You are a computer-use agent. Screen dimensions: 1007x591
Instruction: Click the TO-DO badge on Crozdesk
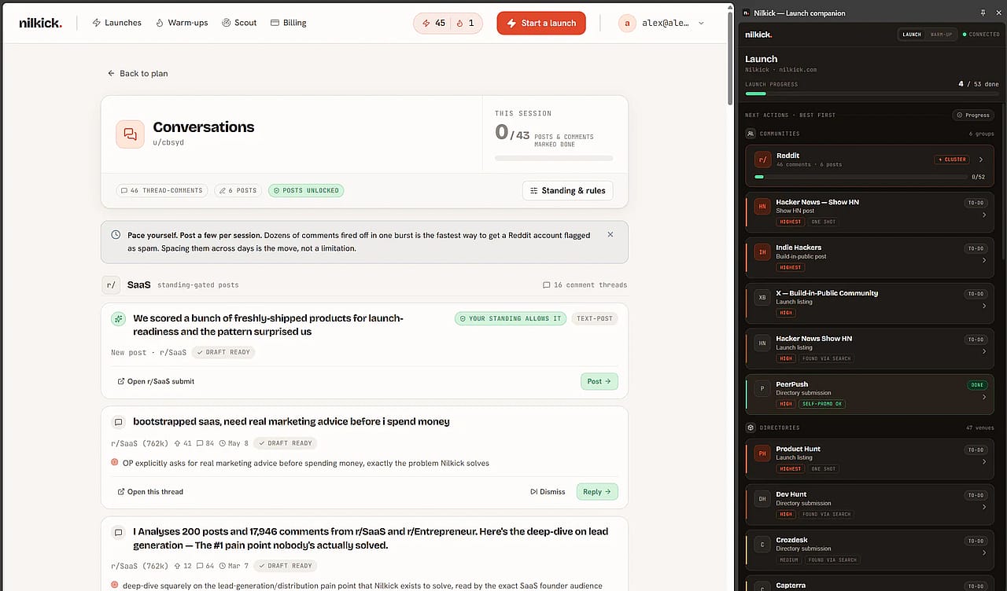point(976,541)
